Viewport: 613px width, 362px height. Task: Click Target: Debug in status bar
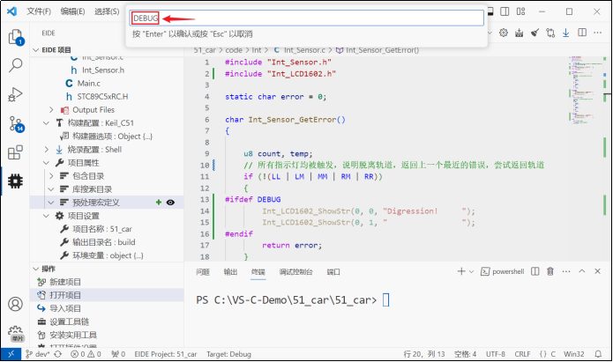coord(228,354)
